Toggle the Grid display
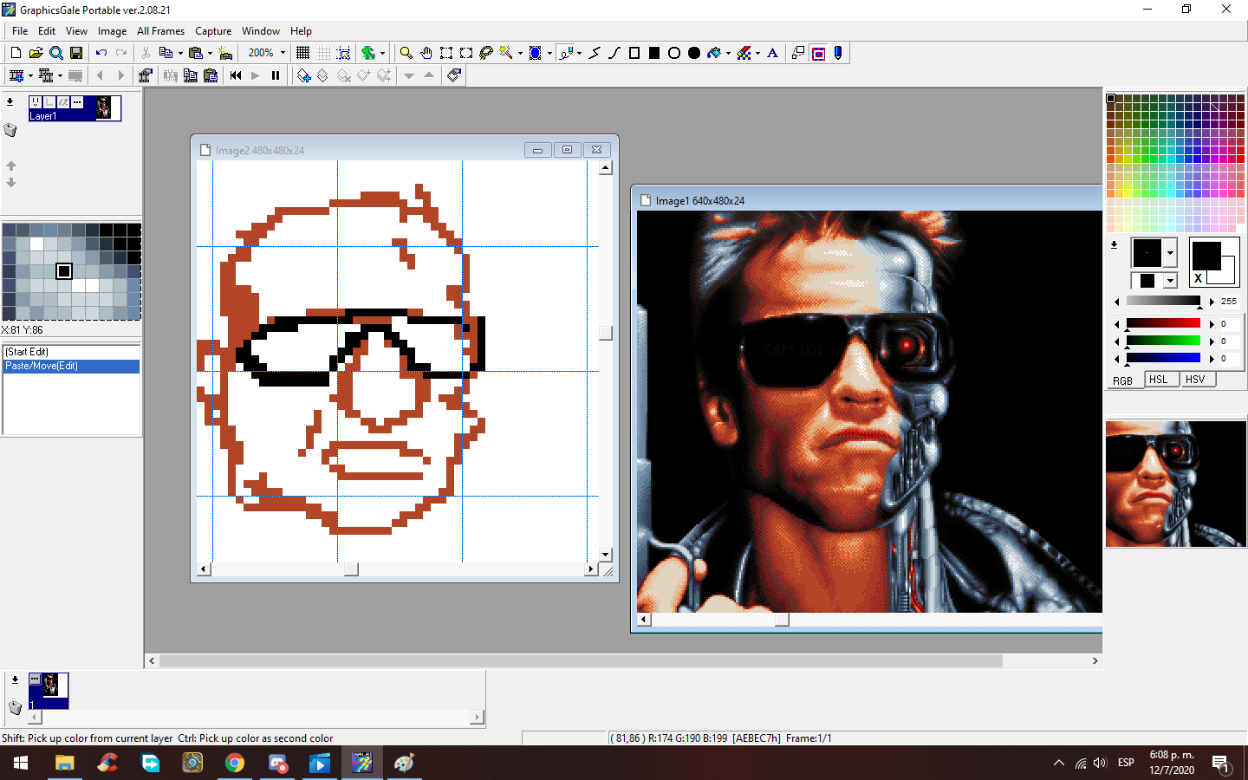The width and height of the screenshot is (1248, 780). (302, 53)
